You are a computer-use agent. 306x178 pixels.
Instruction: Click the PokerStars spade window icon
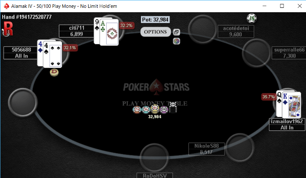[6, 6]
